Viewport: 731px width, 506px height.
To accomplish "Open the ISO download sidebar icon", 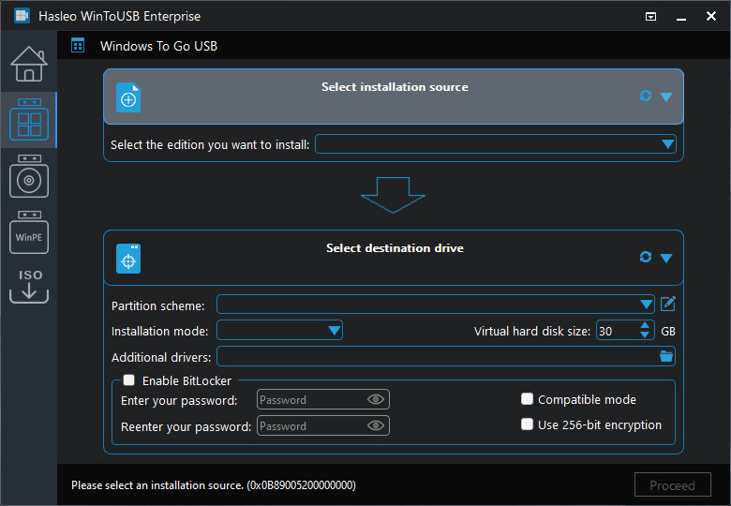I will (29, 286).
